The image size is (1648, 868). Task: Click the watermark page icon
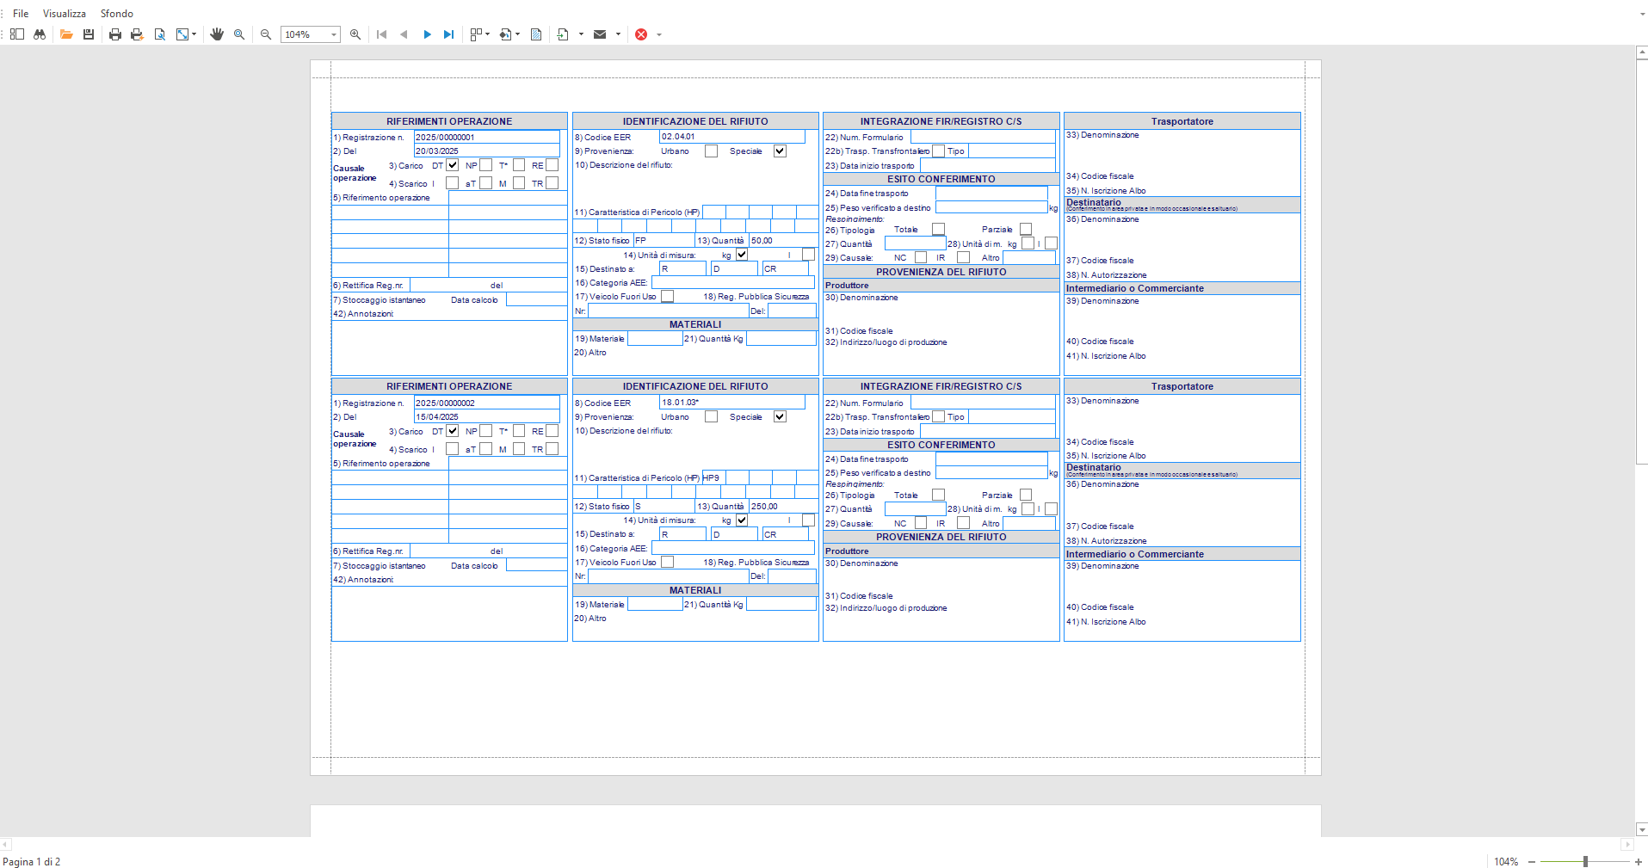pos(536,34)
